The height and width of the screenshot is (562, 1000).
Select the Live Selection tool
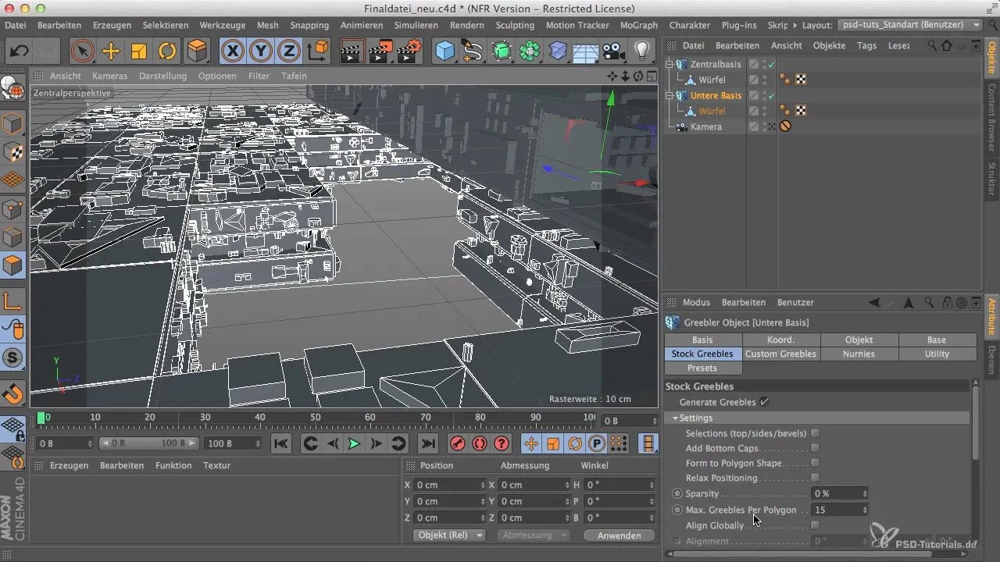(x=82, y=52)
